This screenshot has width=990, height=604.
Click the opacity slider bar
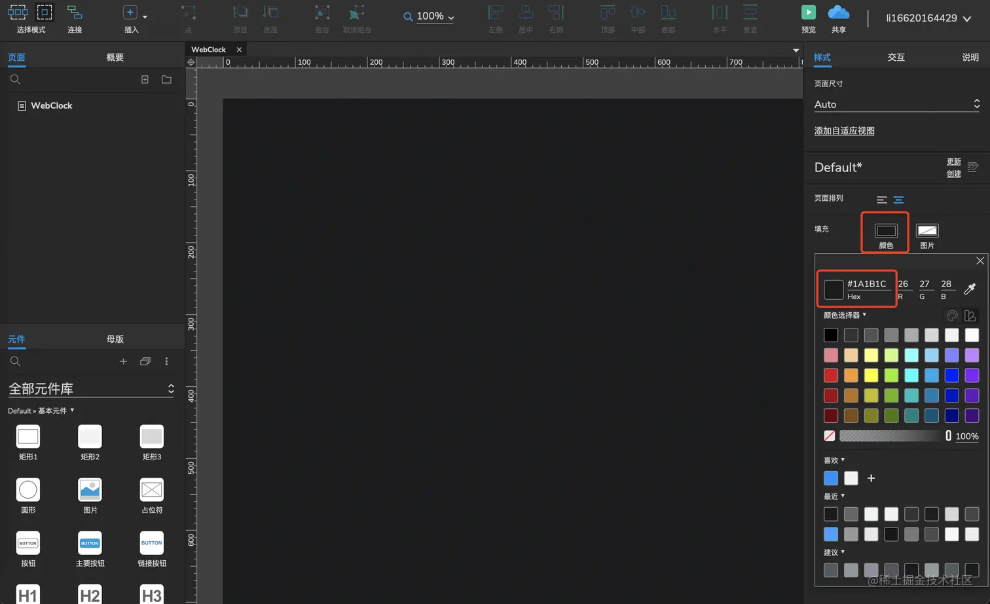pos(895,436)
